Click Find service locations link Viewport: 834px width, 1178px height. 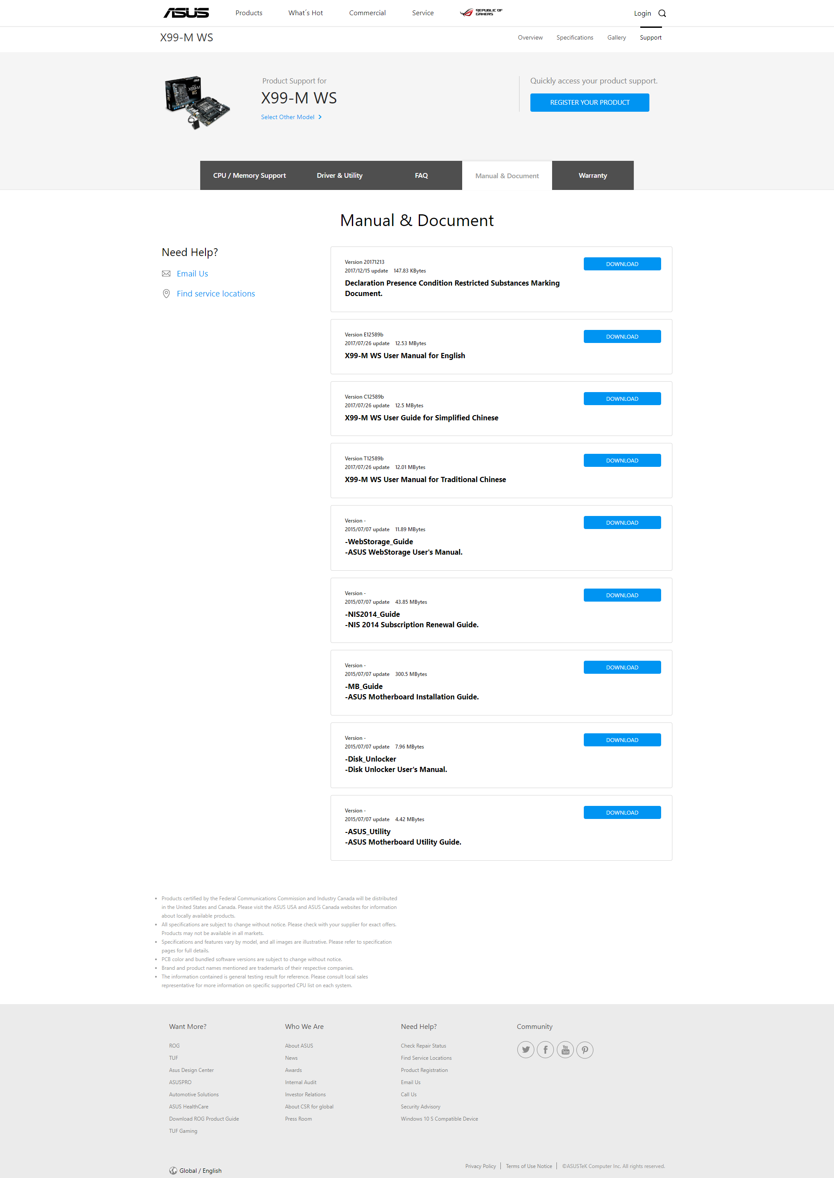[x=216, y=293]
